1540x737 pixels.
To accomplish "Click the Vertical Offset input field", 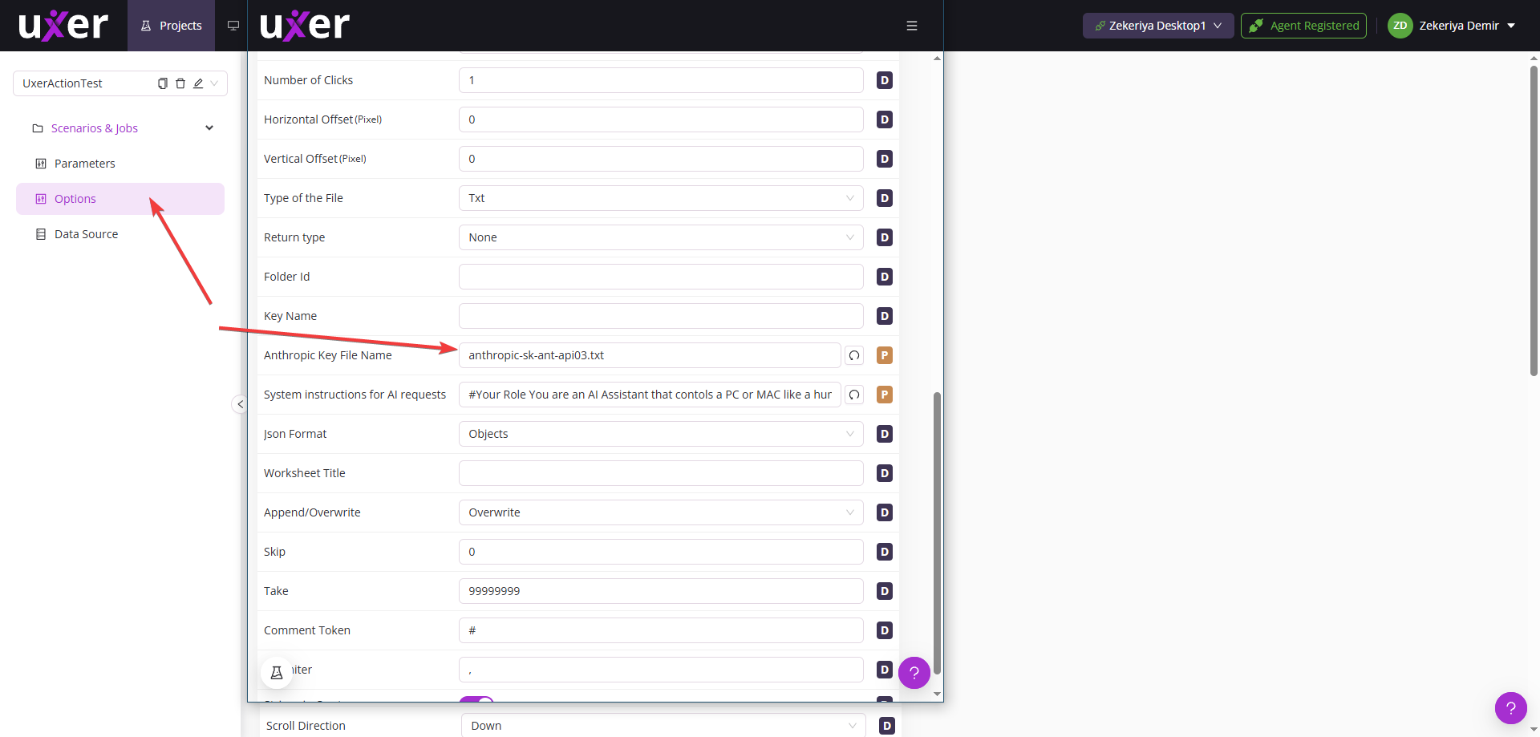I will pos(661,159).
